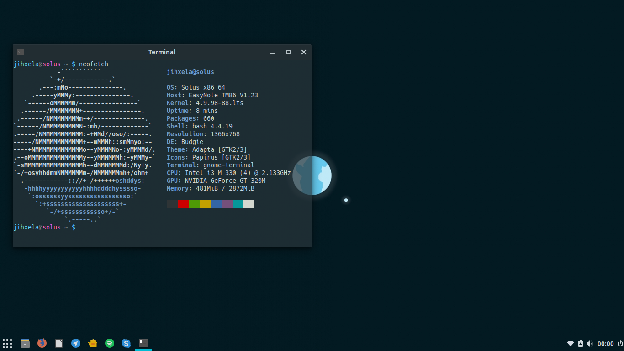
Task: Pick the green color block in neofetch output
Action: (194, 204)
